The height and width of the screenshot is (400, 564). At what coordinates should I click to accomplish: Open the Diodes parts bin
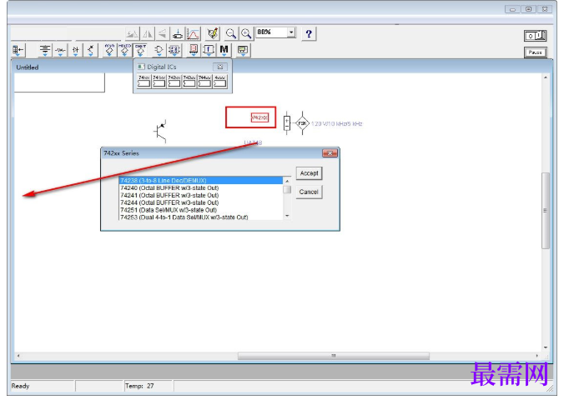coord(76,50)
